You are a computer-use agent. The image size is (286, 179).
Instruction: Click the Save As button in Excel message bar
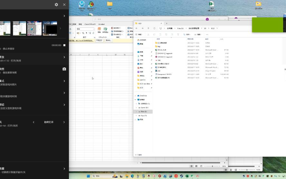(109, 40)
